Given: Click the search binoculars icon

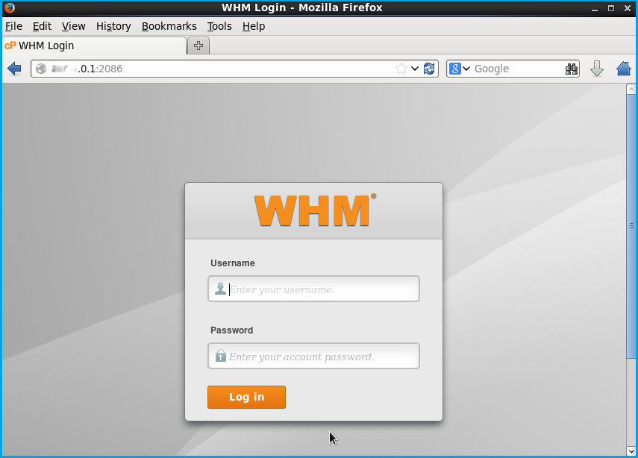Looking at the screenshot, I should click(572, 69).
